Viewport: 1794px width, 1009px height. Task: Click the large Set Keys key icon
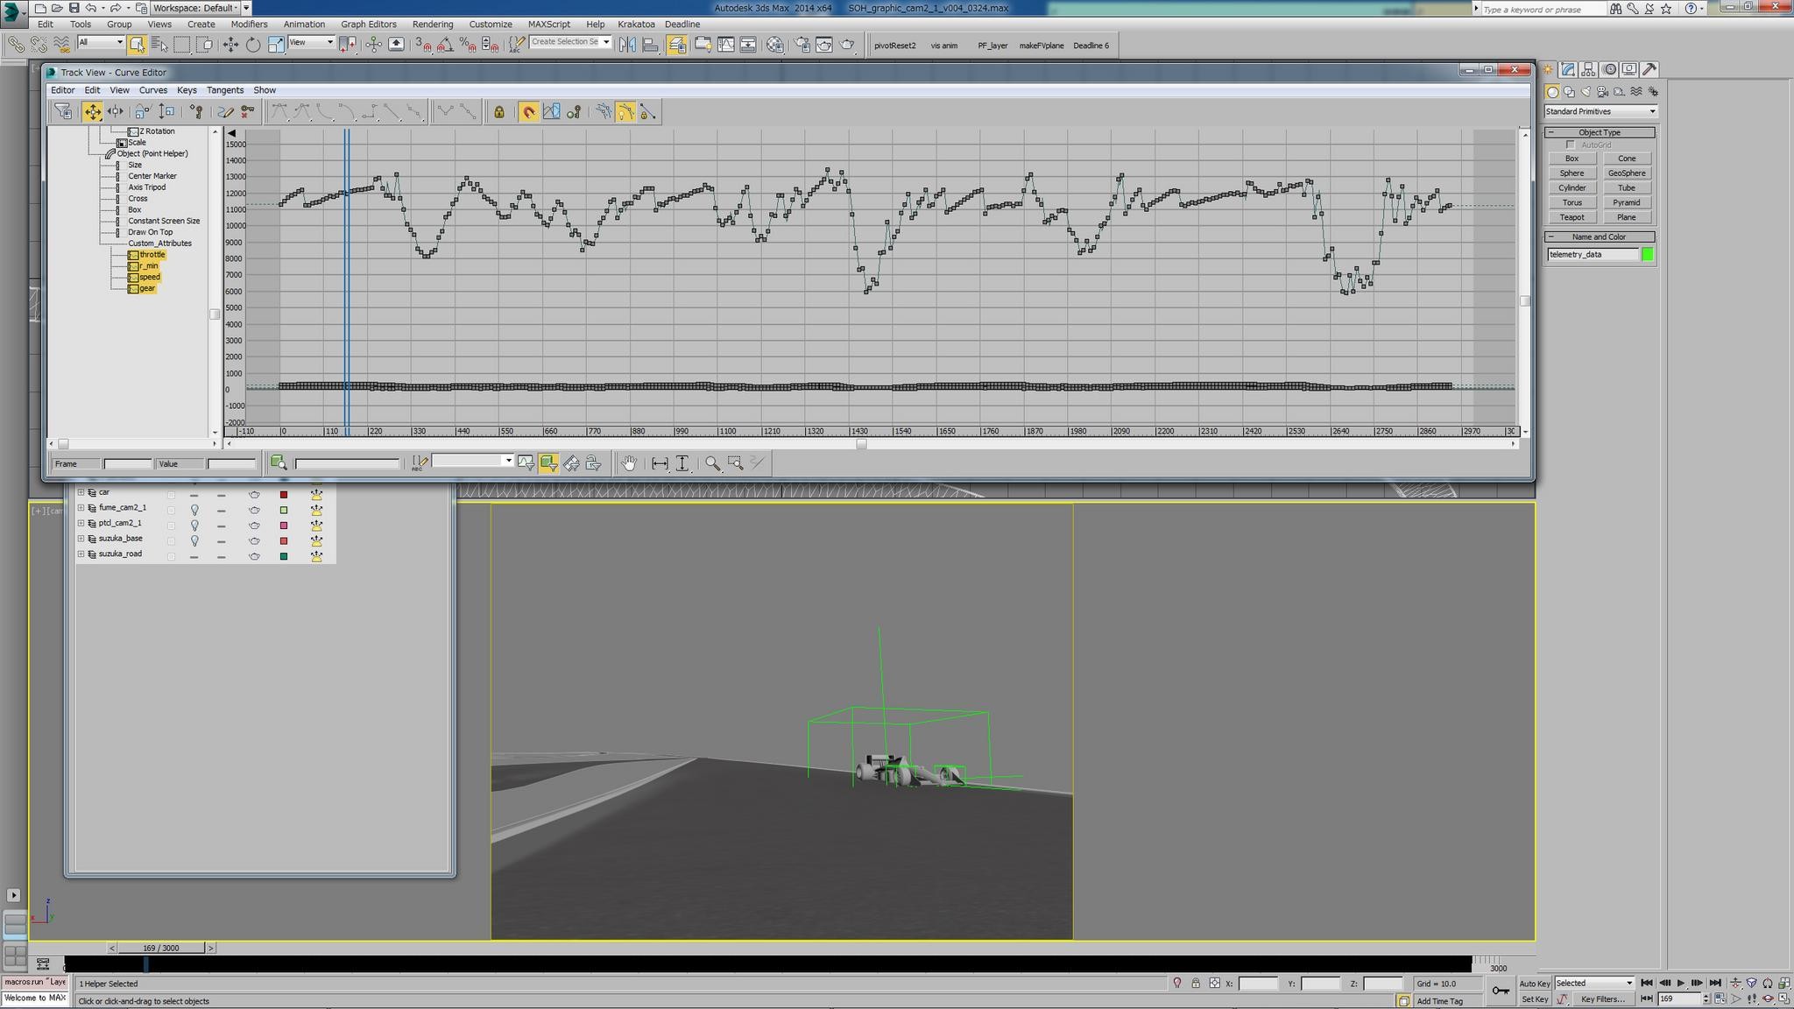click(x=1501, y=991)
